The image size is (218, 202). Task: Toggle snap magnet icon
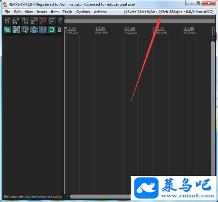pyautogui.click(x=52, y=30)
